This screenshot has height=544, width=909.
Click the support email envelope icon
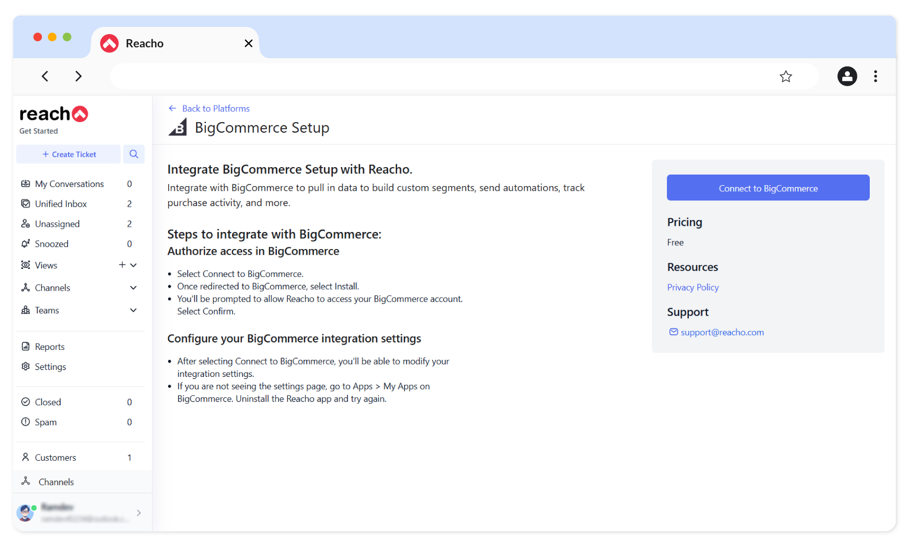tap(673, 332)
